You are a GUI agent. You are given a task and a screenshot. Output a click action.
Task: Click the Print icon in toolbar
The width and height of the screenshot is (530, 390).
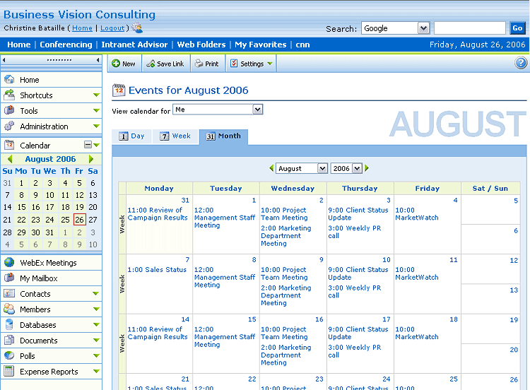click(x=199, y=64)
